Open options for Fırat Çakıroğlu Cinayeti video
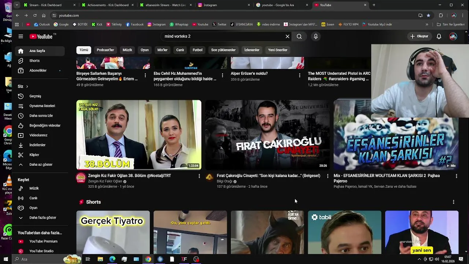The height and width of the screenshot is (264, 469). (328, 176)
